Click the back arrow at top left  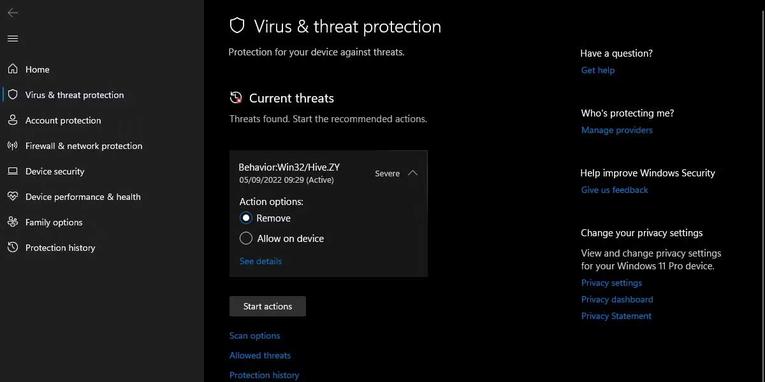(x=12, y=13)
